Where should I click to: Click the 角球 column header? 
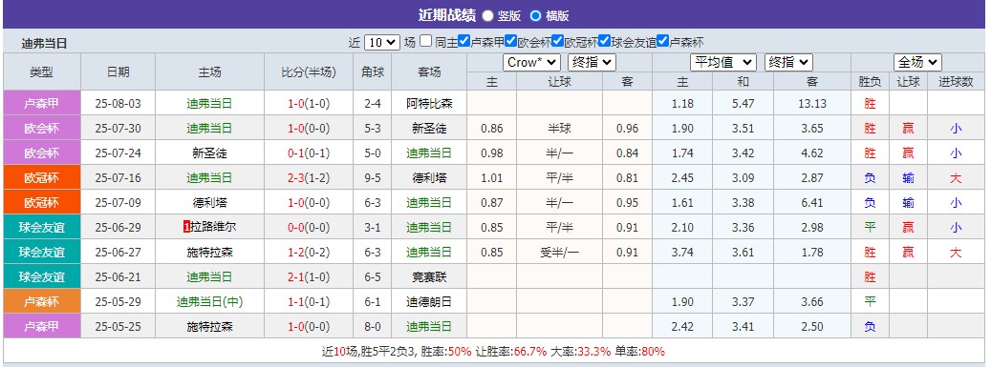pyautogui.click(x=373, y=71)
